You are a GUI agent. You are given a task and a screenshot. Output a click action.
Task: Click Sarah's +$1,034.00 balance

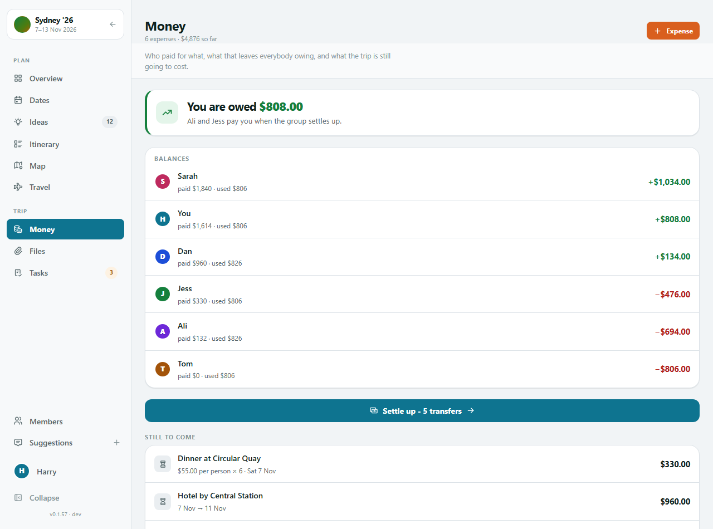(x=669, y=182)
